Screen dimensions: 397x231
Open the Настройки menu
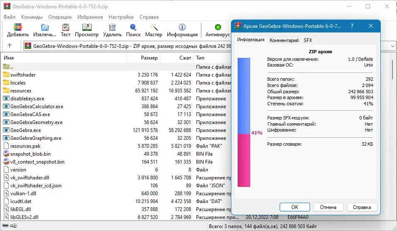(x=121, y=17)
